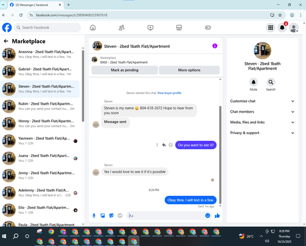Screen dimensions: 306x246
Task: Choose a GIF icon in composer
Action: point(120,215)
